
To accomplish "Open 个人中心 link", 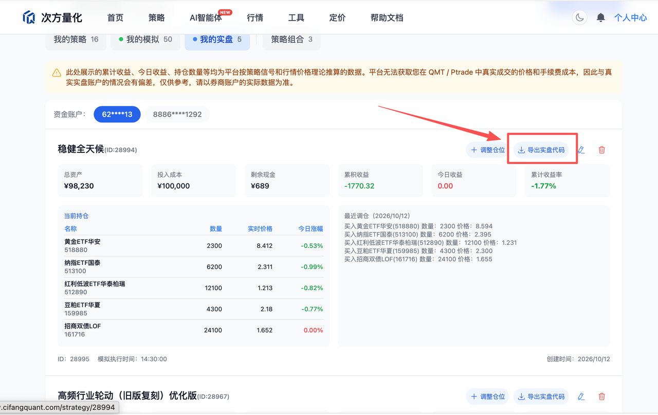I will (x=630, y=17).
